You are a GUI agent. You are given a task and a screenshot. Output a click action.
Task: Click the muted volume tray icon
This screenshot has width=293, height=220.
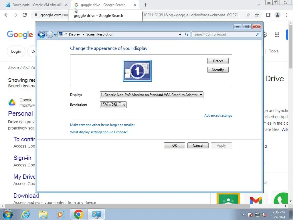[x=264, y=215]
